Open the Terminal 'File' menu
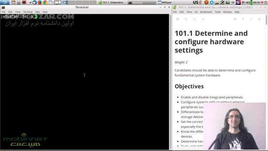 point(4,12)
